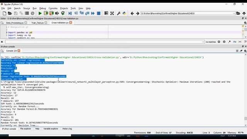Select the Cross-Validation.py editor tab
Viewport: 247px width, 139px height.
pyautogui.click(x=60, y=23)
